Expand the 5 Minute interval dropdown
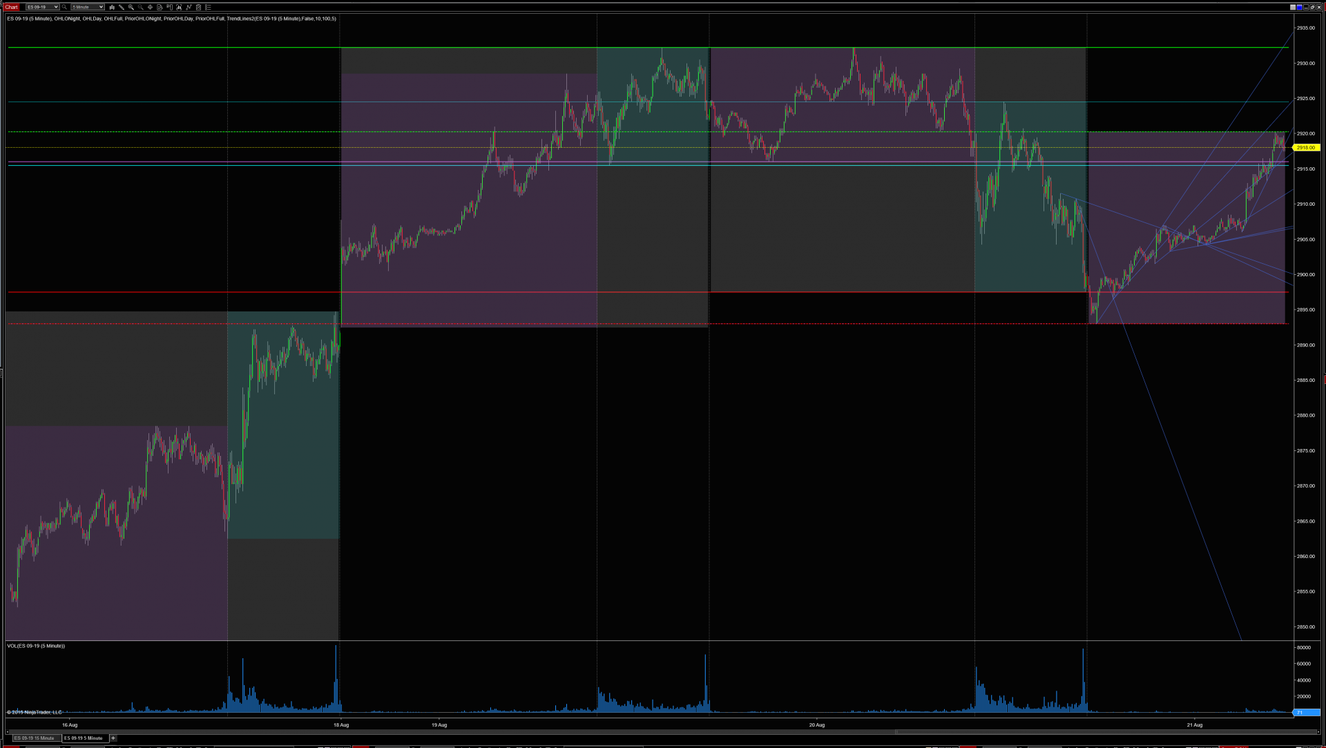The image size is (1326, 748). (x=101, y=7)
